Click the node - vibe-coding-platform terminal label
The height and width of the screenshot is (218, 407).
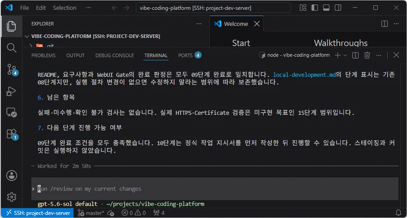tap(294, 55)
